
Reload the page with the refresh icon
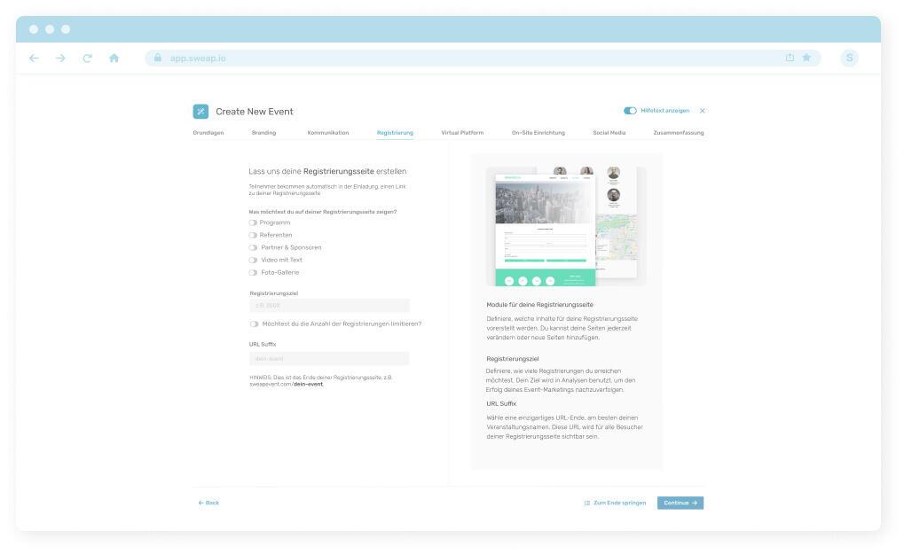coord(87,59)
